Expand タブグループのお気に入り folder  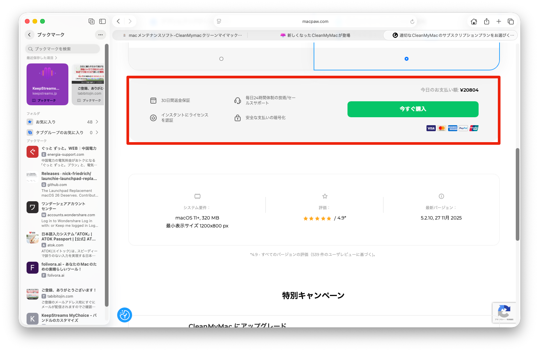click(x=97, y=132)
